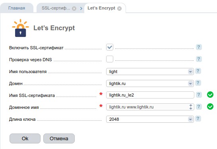Open help for Проверка через DNS

pos(199,59)
